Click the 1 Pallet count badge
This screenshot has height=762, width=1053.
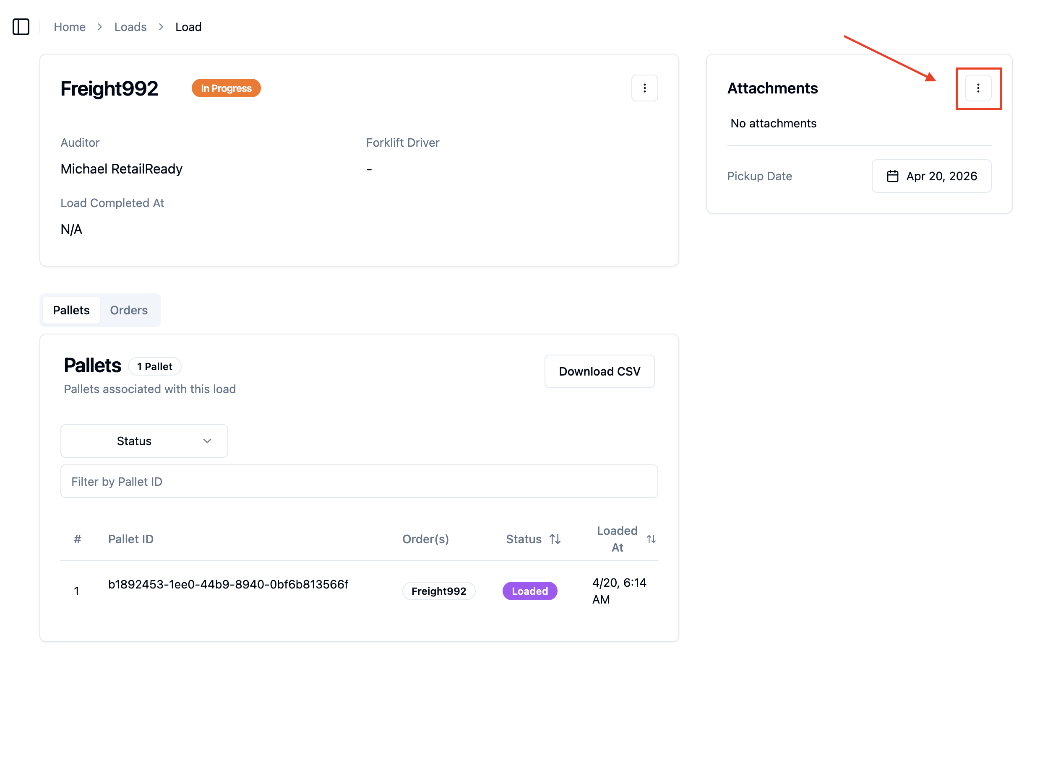click(155, 366)
